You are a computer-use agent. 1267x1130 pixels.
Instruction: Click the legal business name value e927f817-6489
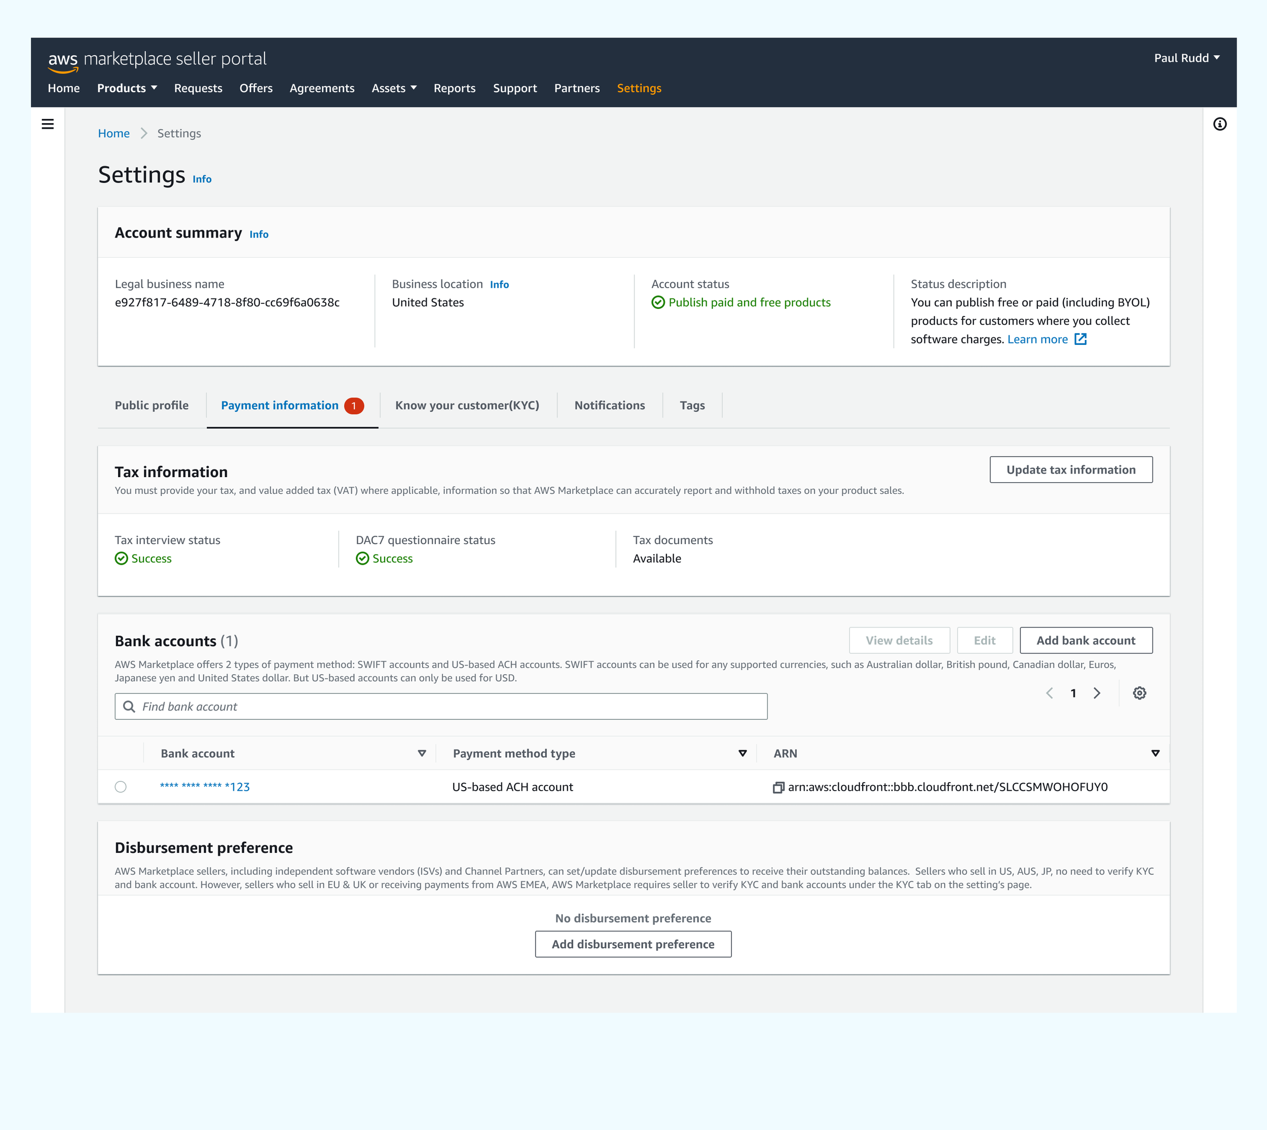(228, 302)
